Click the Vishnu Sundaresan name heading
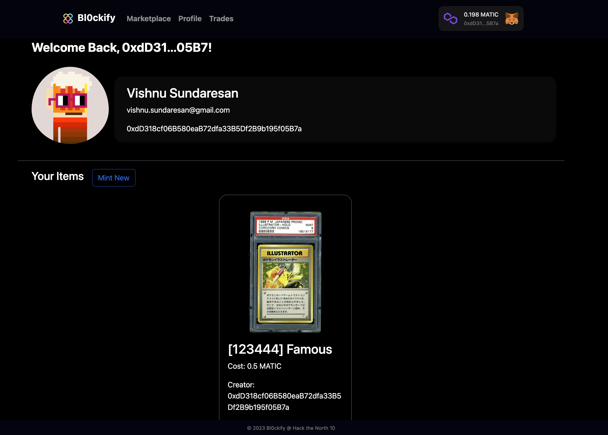The width and height of the screenshot is (608, 435). pyautogui.click(x=182, y=93)
